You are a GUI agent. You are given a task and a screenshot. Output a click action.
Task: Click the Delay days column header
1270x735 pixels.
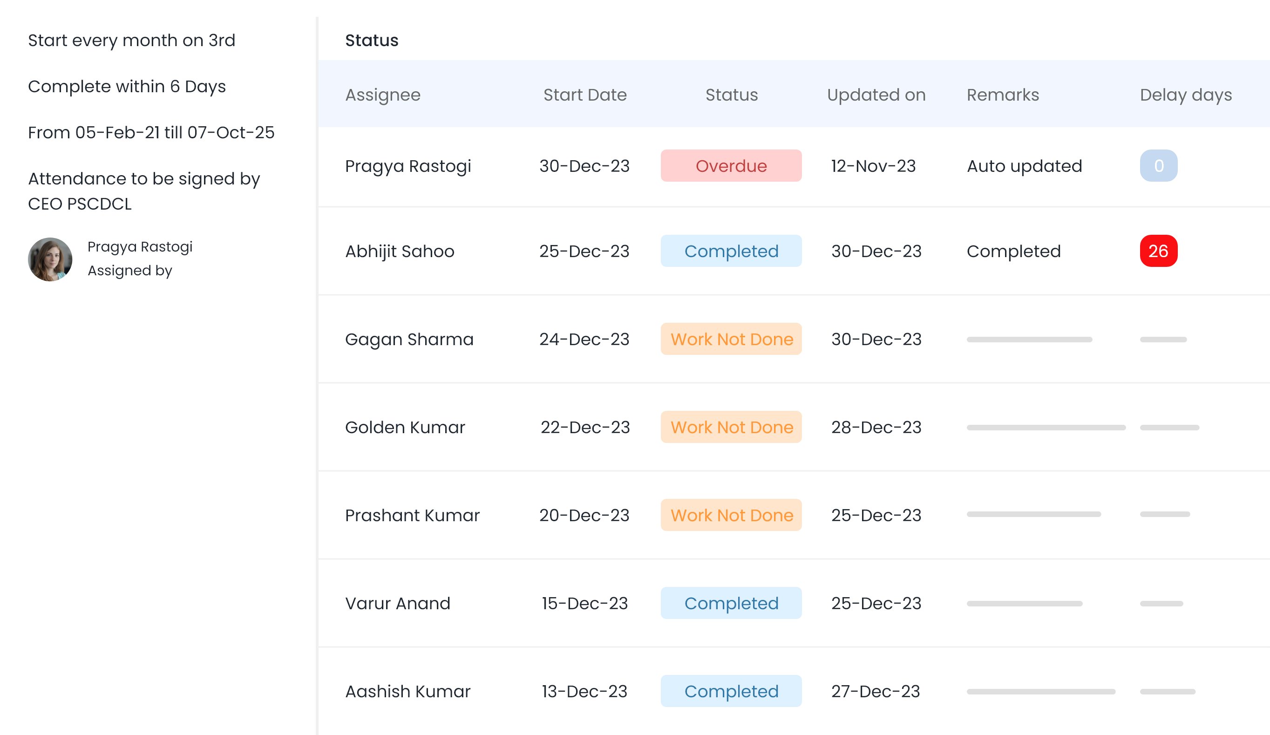[x=1185, y=95]
